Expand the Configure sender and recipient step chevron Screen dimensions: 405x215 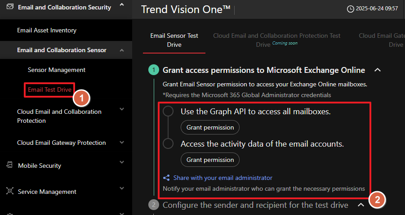coord(361,205)
